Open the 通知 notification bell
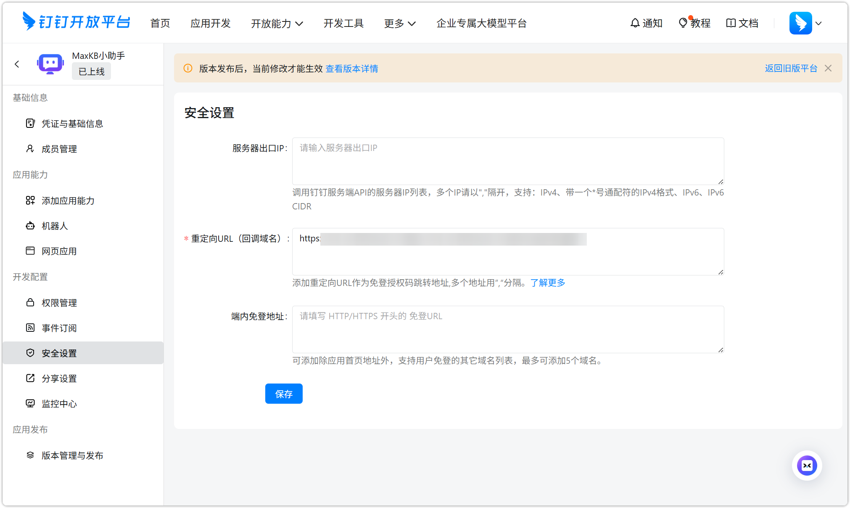The height and width of the screenshot is (508, 850). coord(646,23)
